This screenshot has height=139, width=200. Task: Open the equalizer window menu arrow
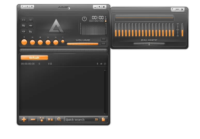point(173,9)
